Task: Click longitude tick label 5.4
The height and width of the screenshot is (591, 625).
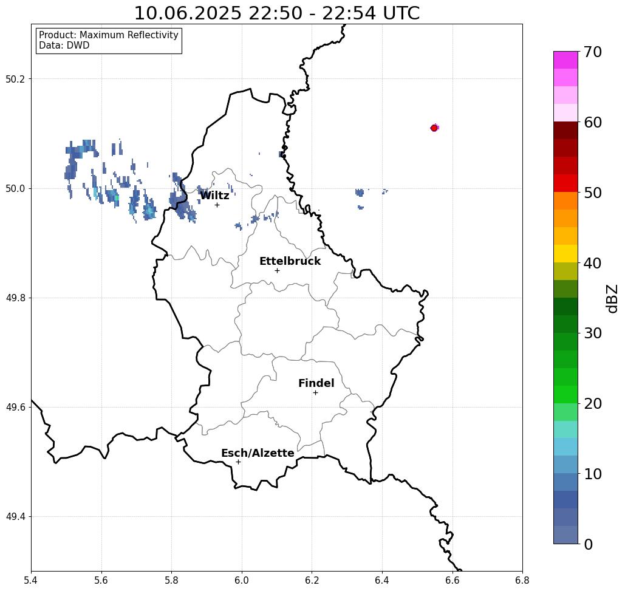Action: click(31, 580)
